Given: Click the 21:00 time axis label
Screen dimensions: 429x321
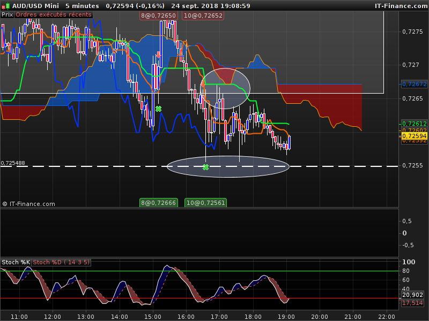Looking at the screenshot, I should (353, 317).
